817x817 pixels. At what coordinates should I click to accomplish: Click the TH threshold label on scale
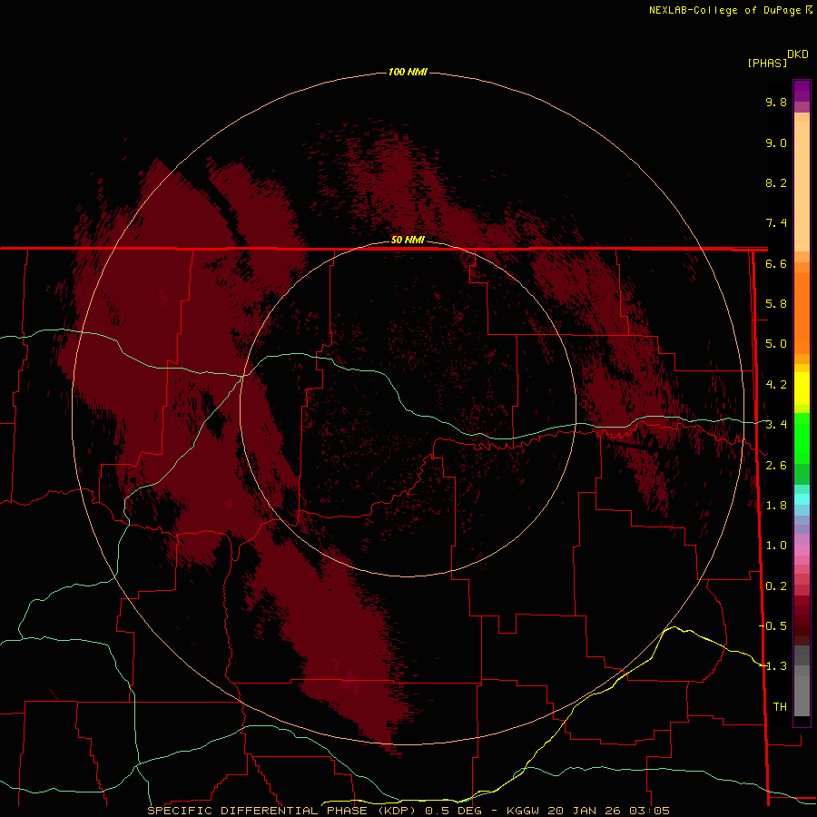point(780,707)
